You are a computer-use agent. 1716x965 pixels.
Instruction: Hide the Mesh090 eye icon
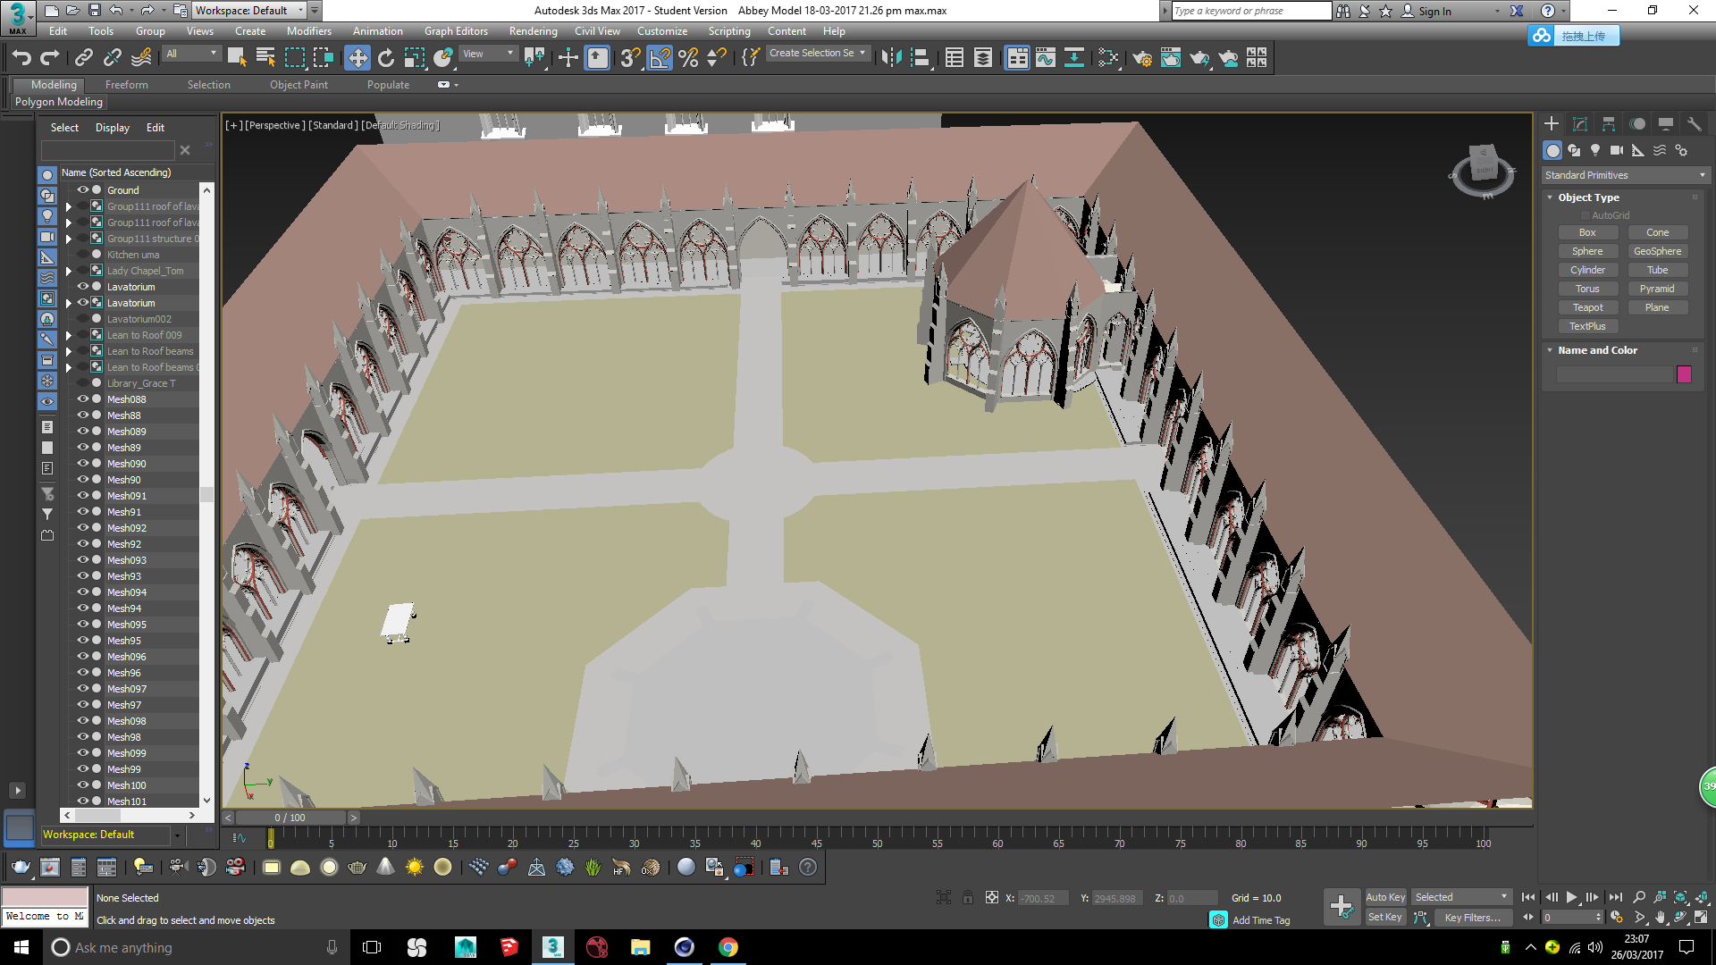(x=82, y=463)
